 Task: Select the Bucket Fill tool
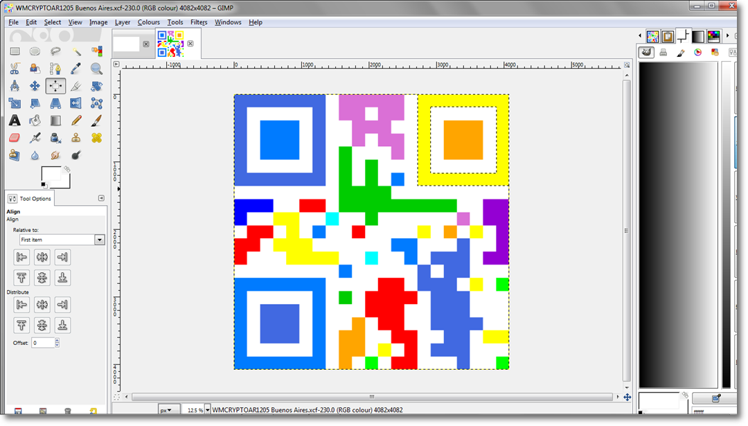point(35,121)
